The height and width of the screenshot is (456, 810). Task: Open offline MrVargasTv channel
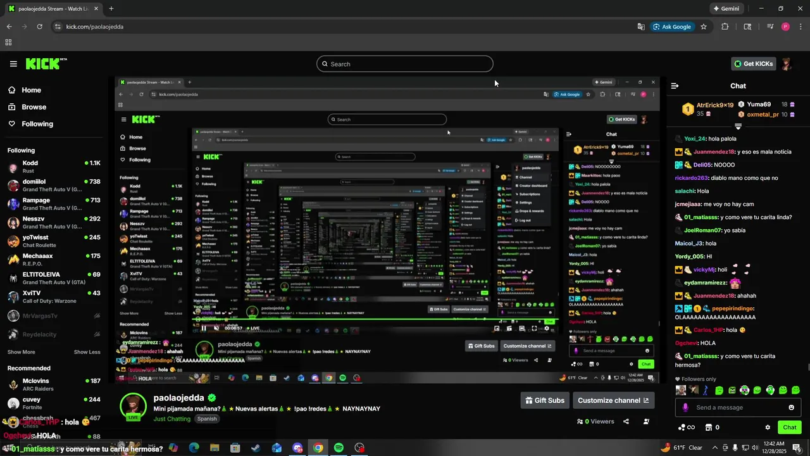[54, 315]
